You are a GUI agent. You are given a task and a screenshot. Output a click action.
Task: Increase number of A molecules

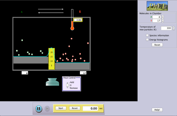click(x=163, y=16)
